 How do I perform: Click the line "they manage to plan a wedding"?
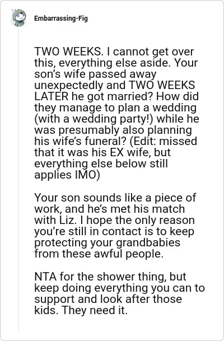point(115,108)
